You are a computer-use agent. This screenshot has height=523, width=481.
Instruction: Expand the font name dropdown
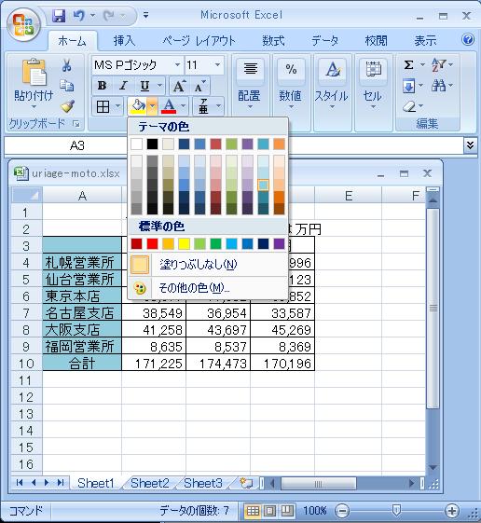pyautogui.click(x=178, y=64)
